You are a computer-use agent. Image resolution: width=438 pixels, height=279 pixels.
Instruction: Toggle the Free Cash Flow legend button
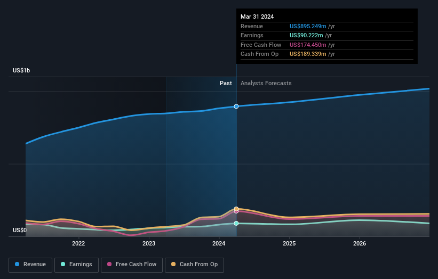132,265
